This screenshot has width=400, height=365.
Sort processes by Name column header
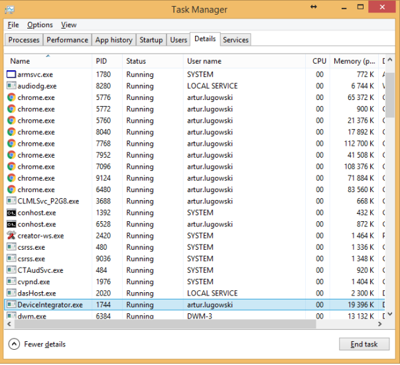(46, 61)
